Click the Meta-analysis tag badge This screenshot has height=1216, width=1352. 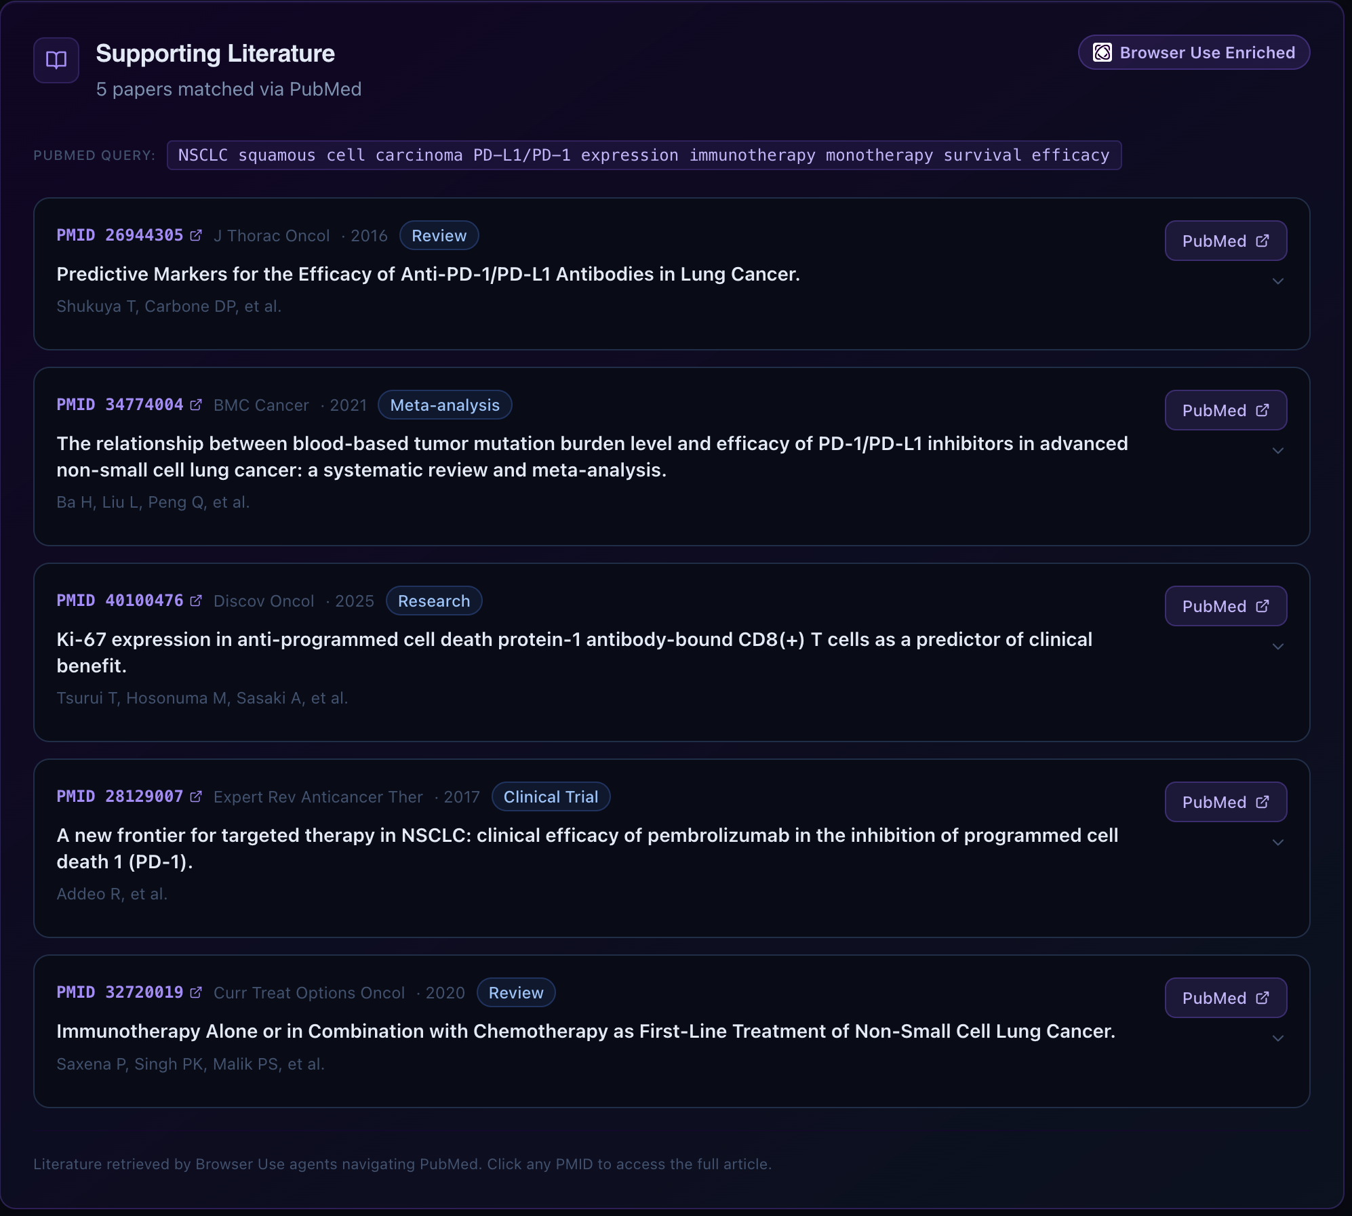445,405
